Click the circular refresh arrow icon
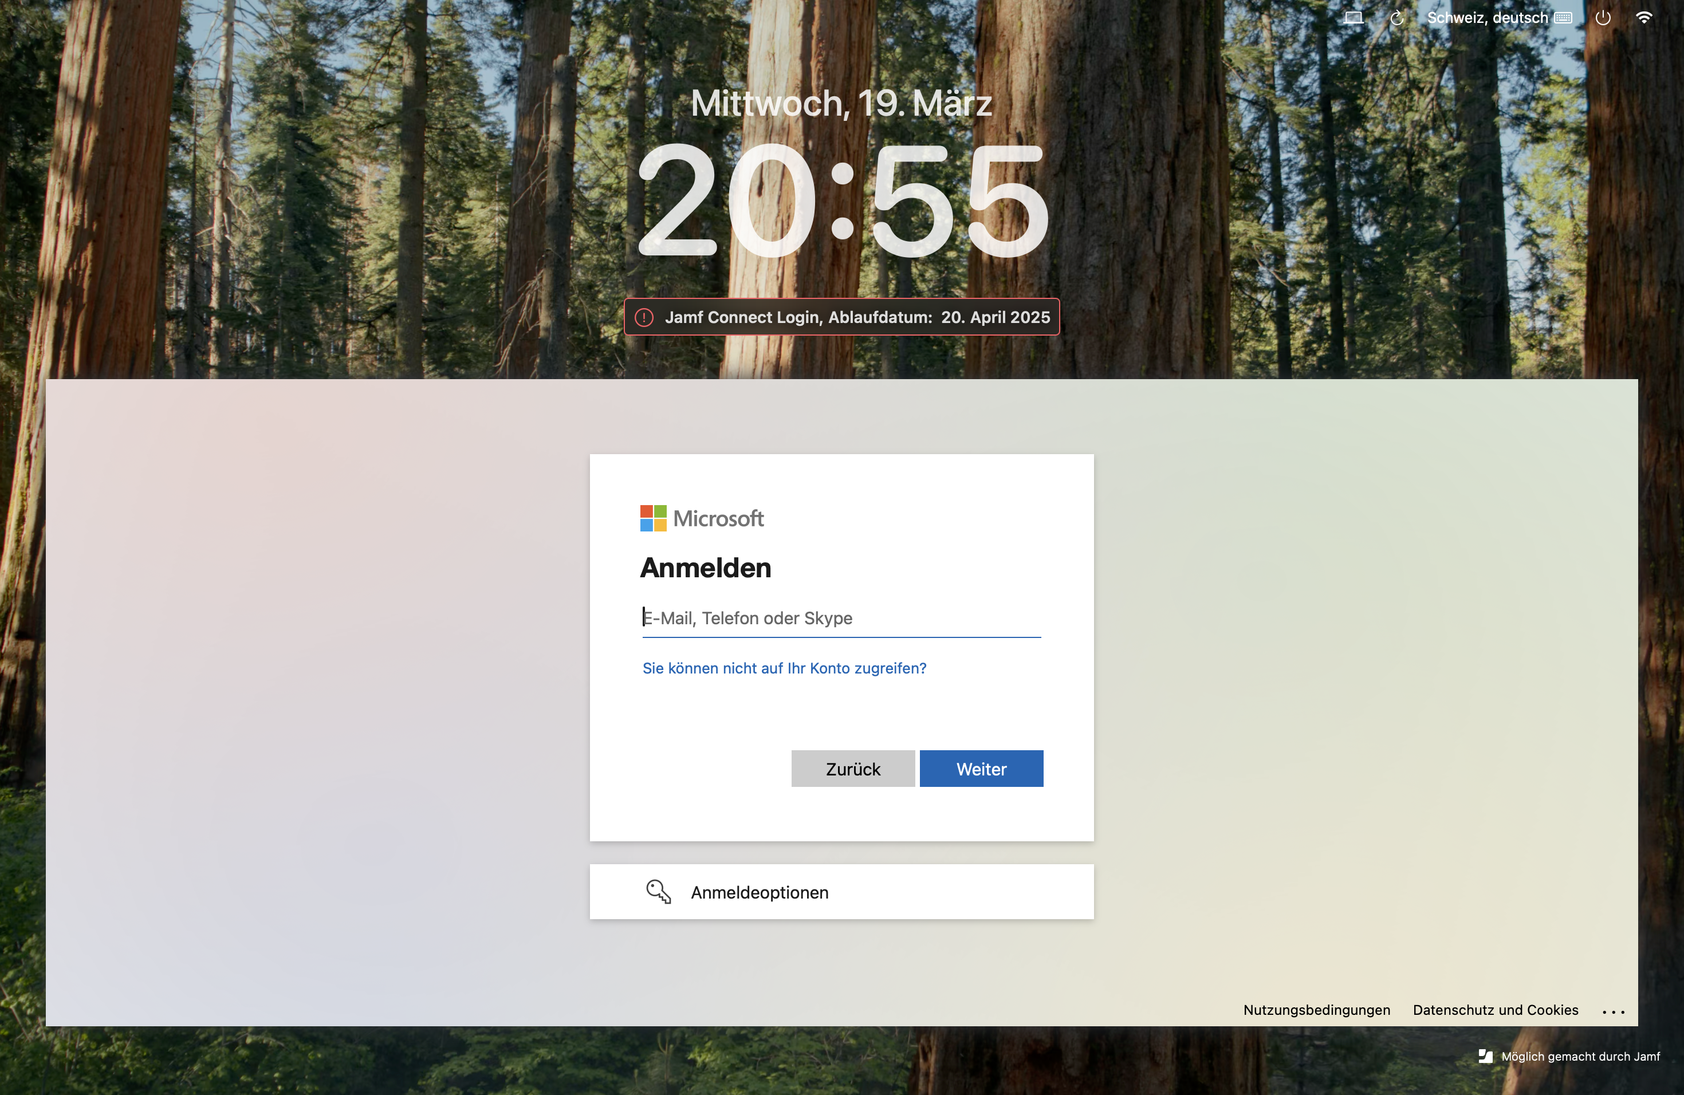Viewport: 1684px width, 1095px height. 1396,18
